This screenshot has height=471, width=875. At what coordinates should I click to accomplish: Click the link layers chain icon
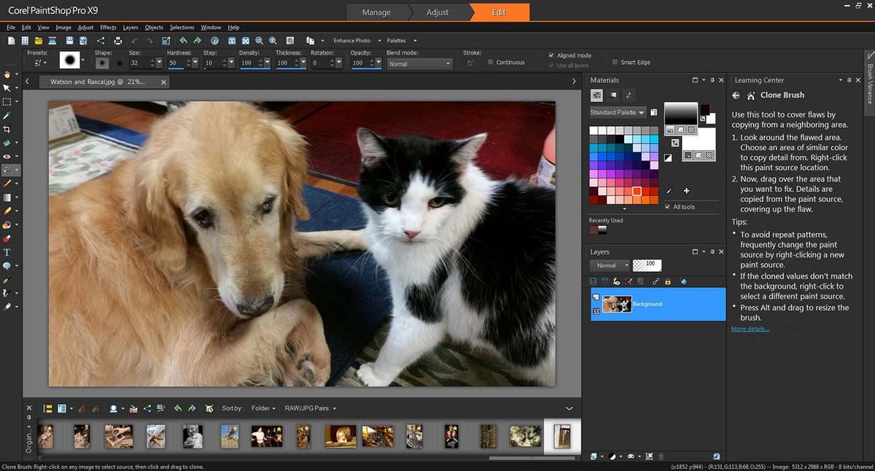click(656, 281)
